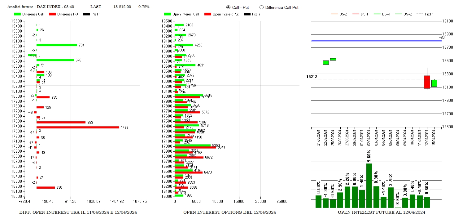
Task: Click the 6672 put open interest bar at 16800
Action: coord(189,157)
